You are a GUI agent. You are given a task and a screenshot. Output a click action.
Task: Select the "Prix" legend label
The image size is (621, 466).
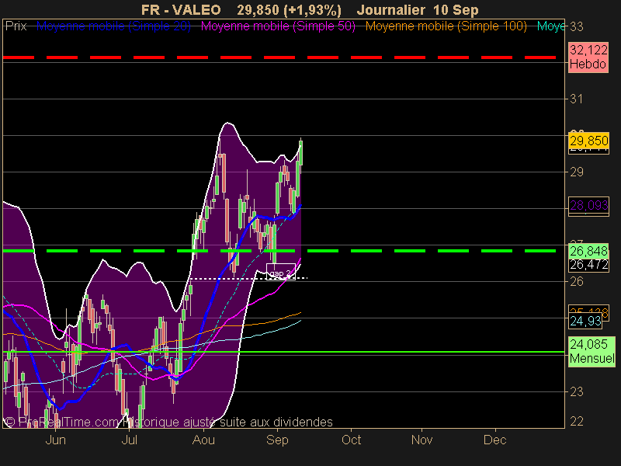[16, 26]
